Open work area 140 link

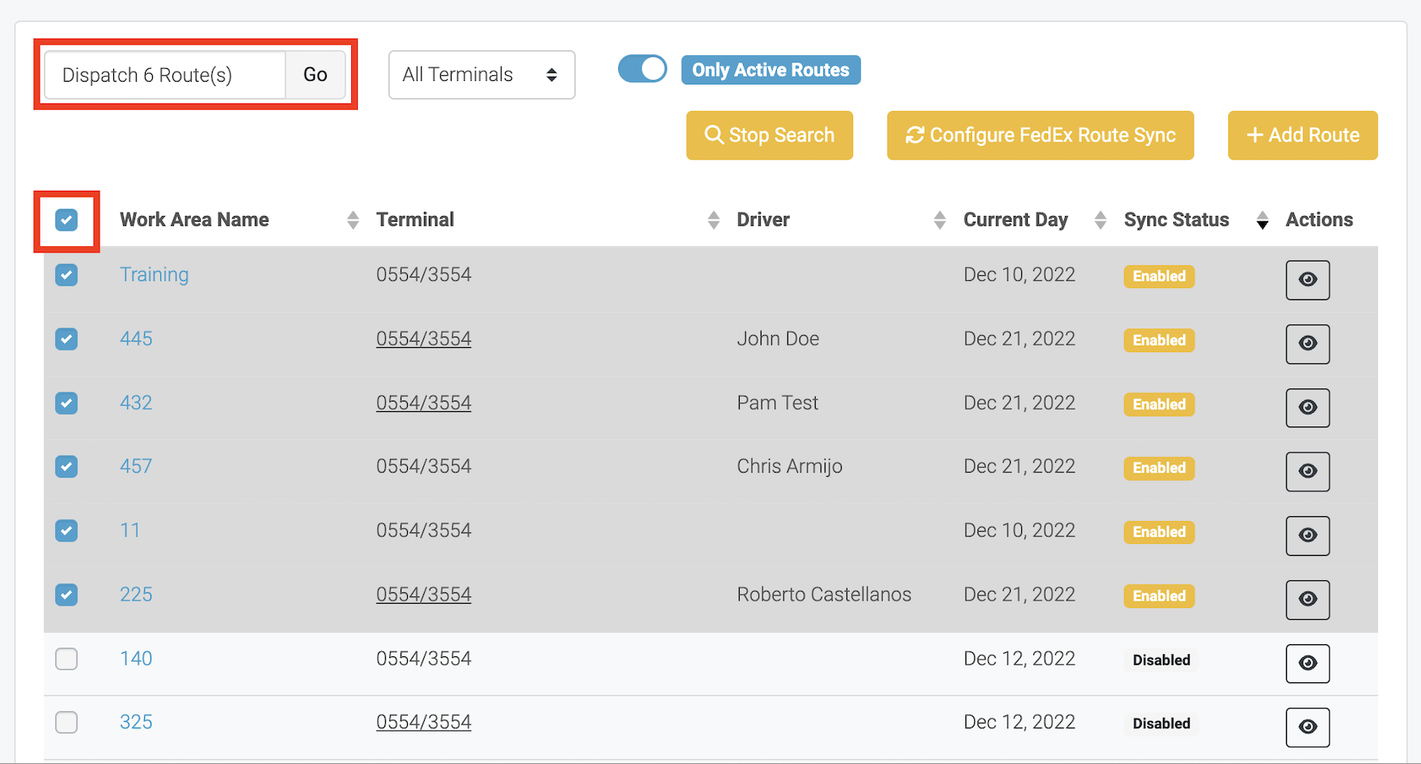[x=136, y=658]
